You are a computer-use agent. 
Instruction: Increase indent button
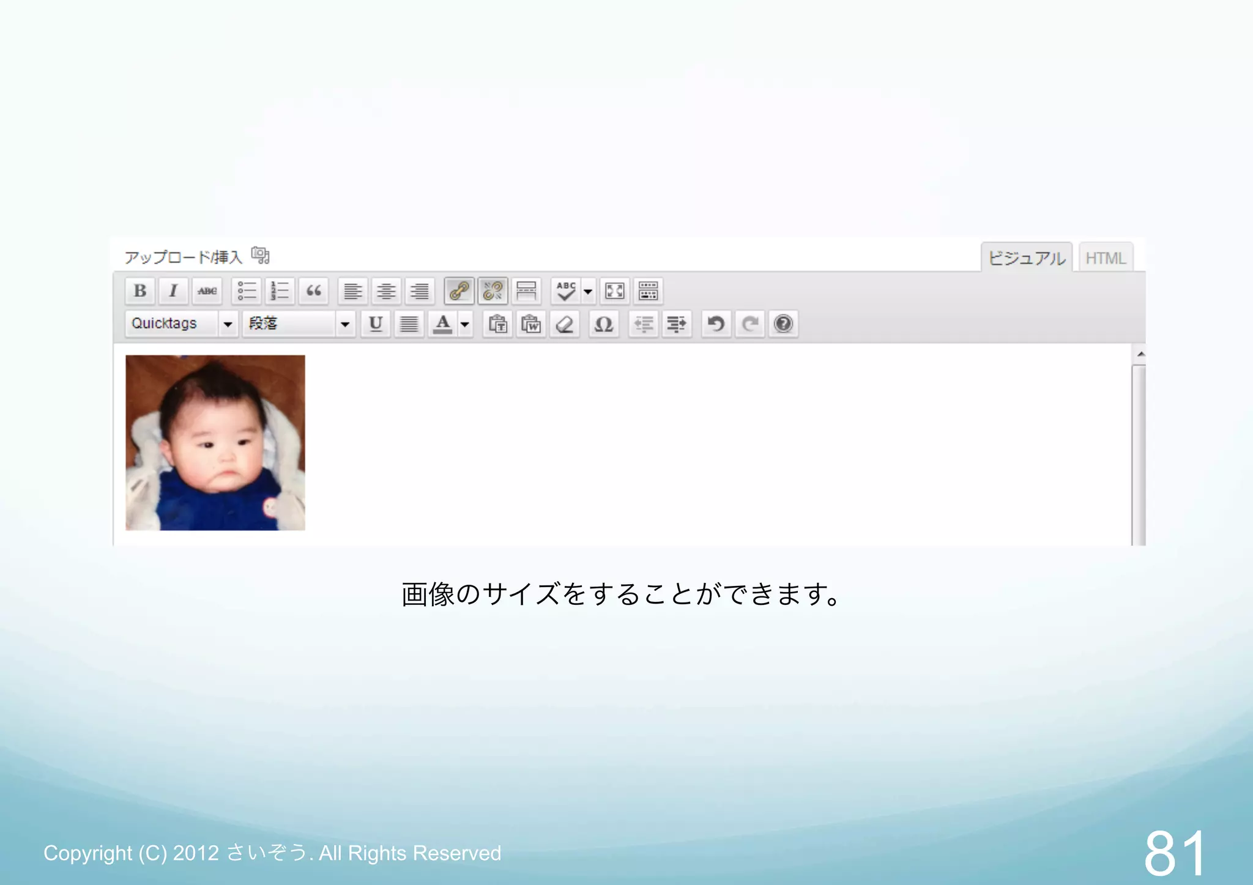click(x=677, y=324)
